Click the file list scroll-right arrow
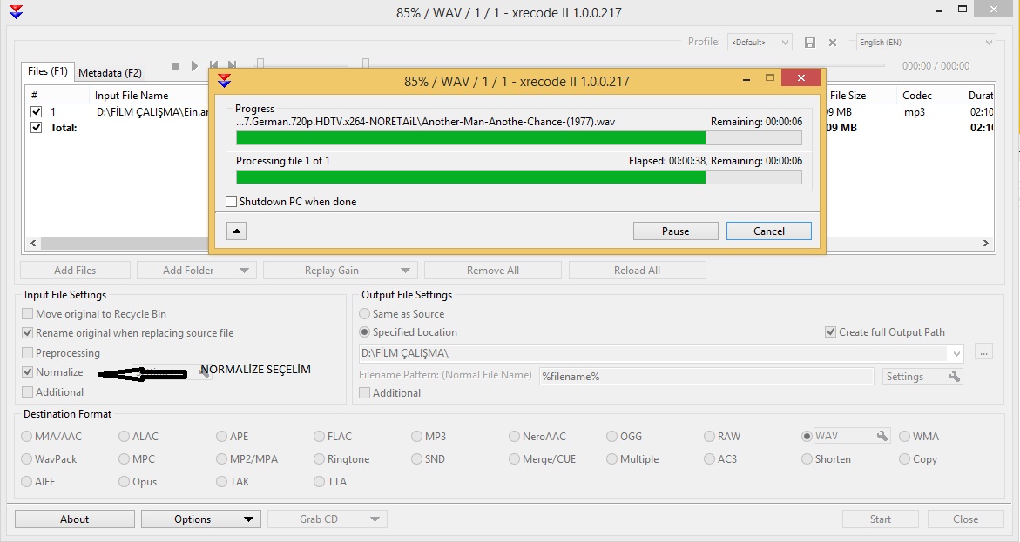Screen dimensions: 1020x542 click(985, 243)
